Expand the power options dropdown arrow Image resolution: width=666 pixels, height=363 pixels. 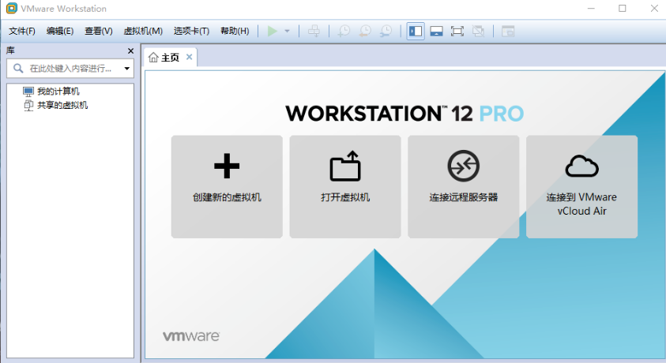coord(287,31)
